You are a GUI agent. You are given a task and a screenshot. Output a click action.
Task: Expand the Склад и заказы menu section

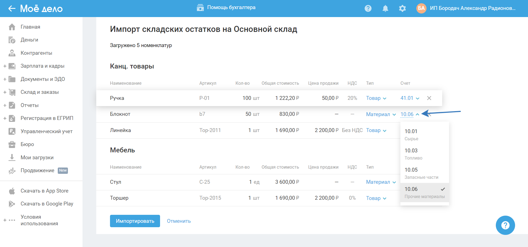pos(5,92)
